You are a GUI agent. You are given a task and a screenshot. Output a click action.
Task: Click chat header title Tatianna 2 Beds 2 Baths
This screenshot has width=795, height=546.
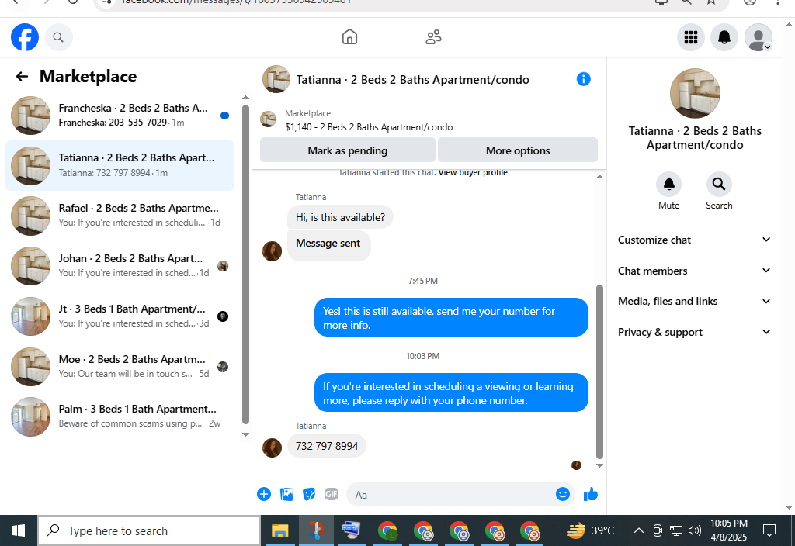(x=413, y=80)
